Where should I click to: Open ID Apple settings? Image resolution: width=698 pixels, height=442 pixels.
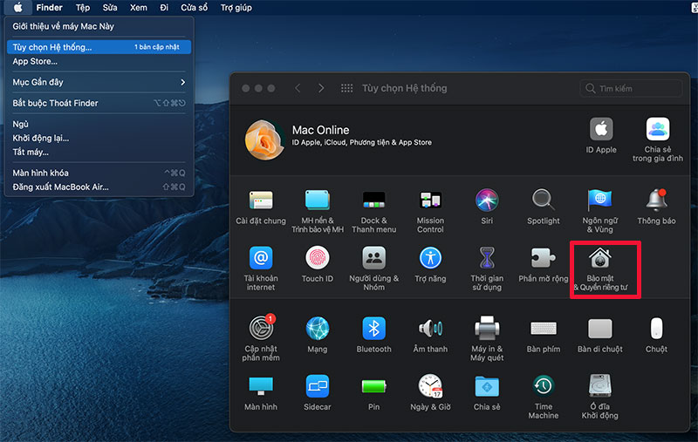601,136
